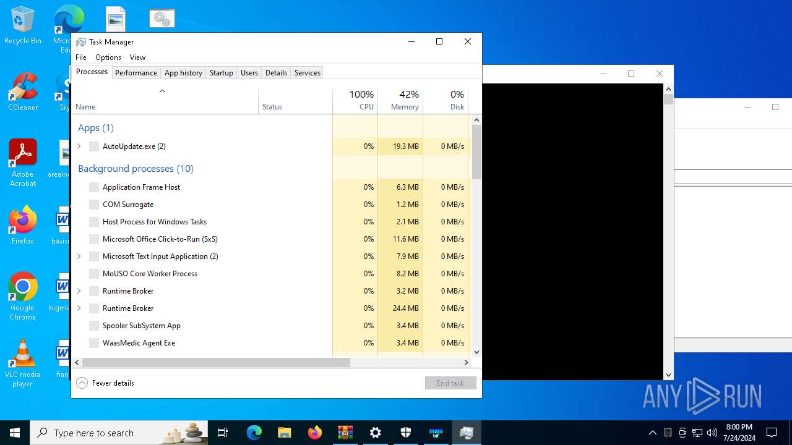The width and height of the screenshot is (792, 445).
Task: Open Windows Security shield on taskbar
Action: [x=406, y=433]
